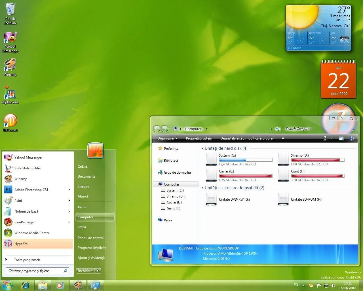Click the refresh icon beside address bar

[278, 129]
